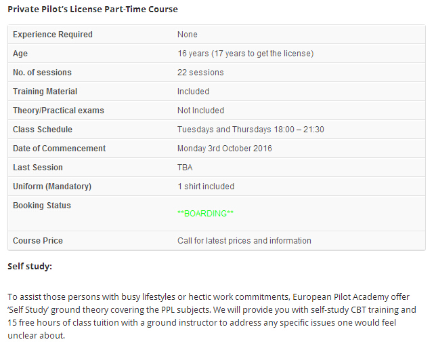Click the No. of sessions label
Screen dimensions: 434x346
[x=42, y=73]
